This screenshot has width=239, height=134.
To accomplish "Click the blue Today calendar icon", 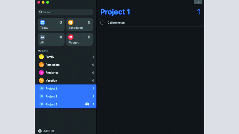I will (x=42, y=22).
